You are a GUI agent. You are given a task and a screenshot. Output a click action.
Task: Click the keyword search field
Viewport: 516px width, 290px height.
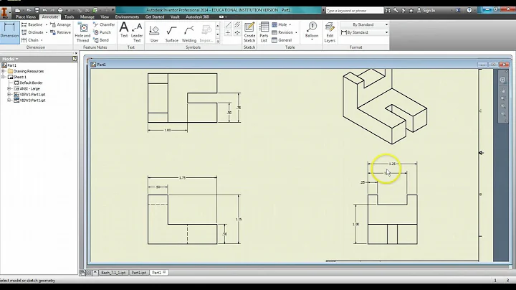coord(355,11)
